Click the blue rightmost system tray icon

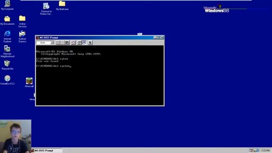[x=258, y=150]
